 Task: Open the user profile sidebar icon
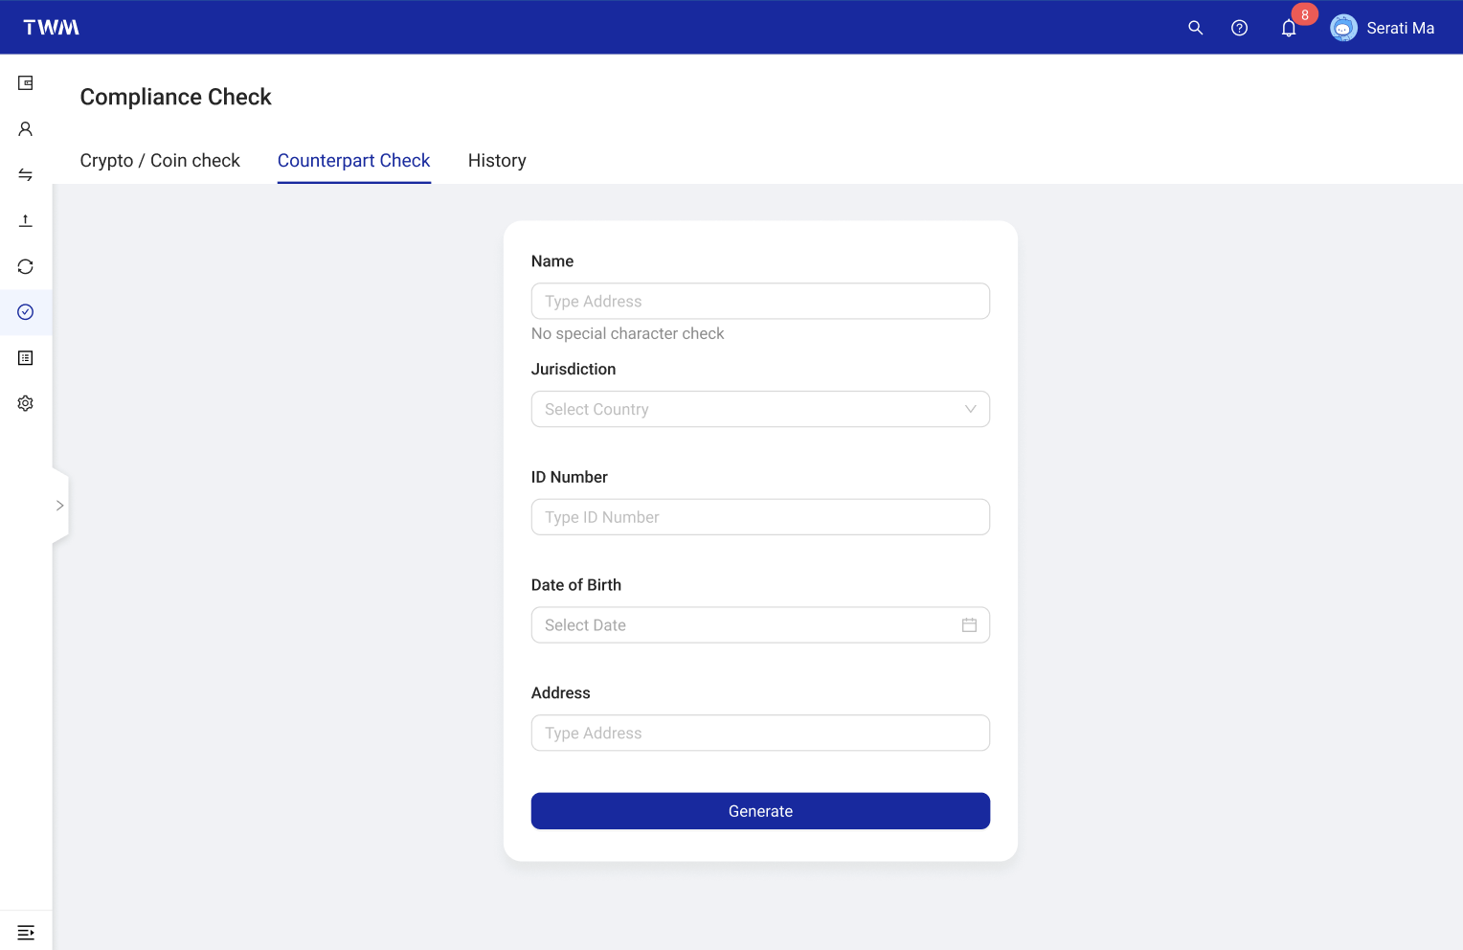(x=26, y=128)
